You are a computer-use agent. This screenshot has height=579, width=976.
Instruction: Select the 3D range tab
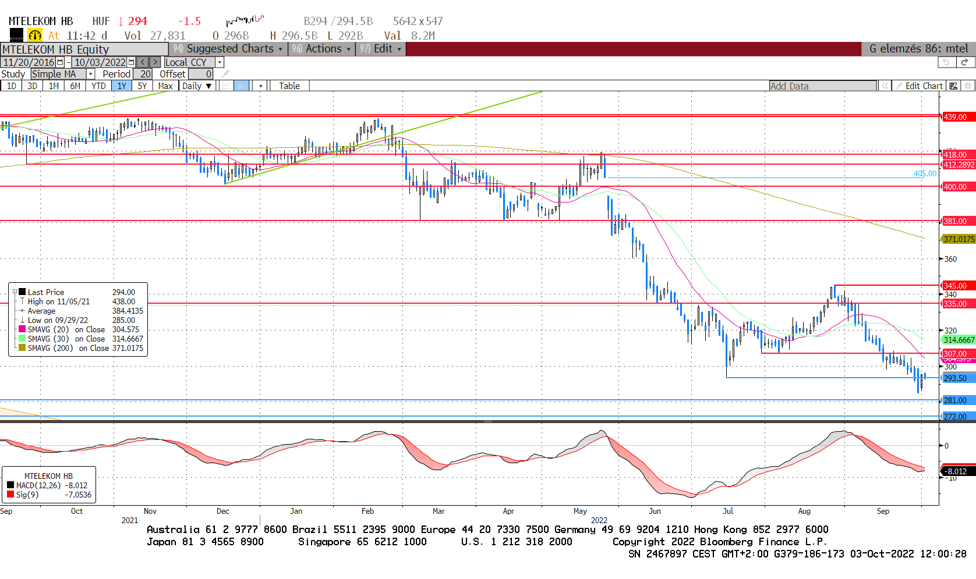click(32, 86)
